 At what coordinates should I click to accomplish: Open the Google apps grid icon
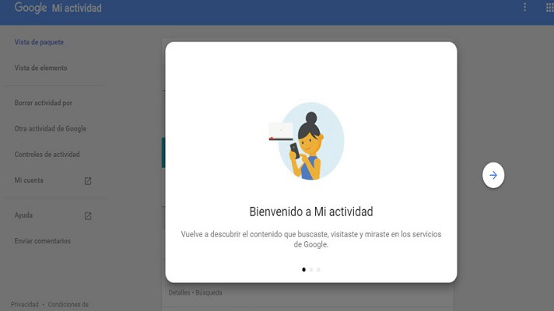(550, 8)
